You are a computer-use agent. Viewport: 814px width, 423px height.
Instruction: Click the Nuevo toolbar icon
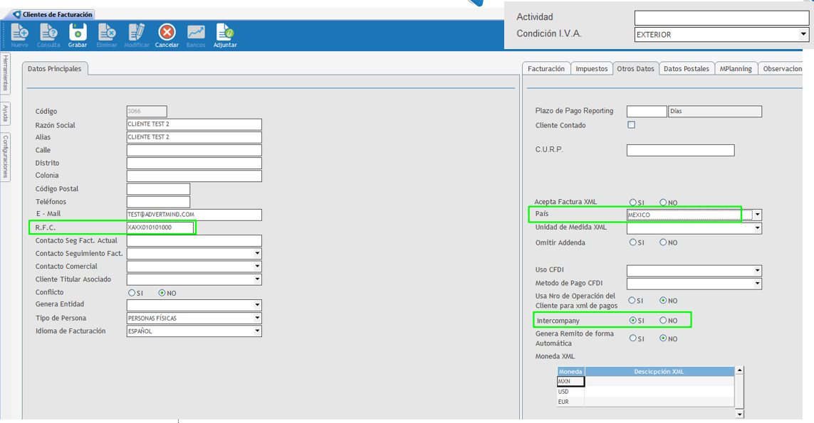click(20, 36)
